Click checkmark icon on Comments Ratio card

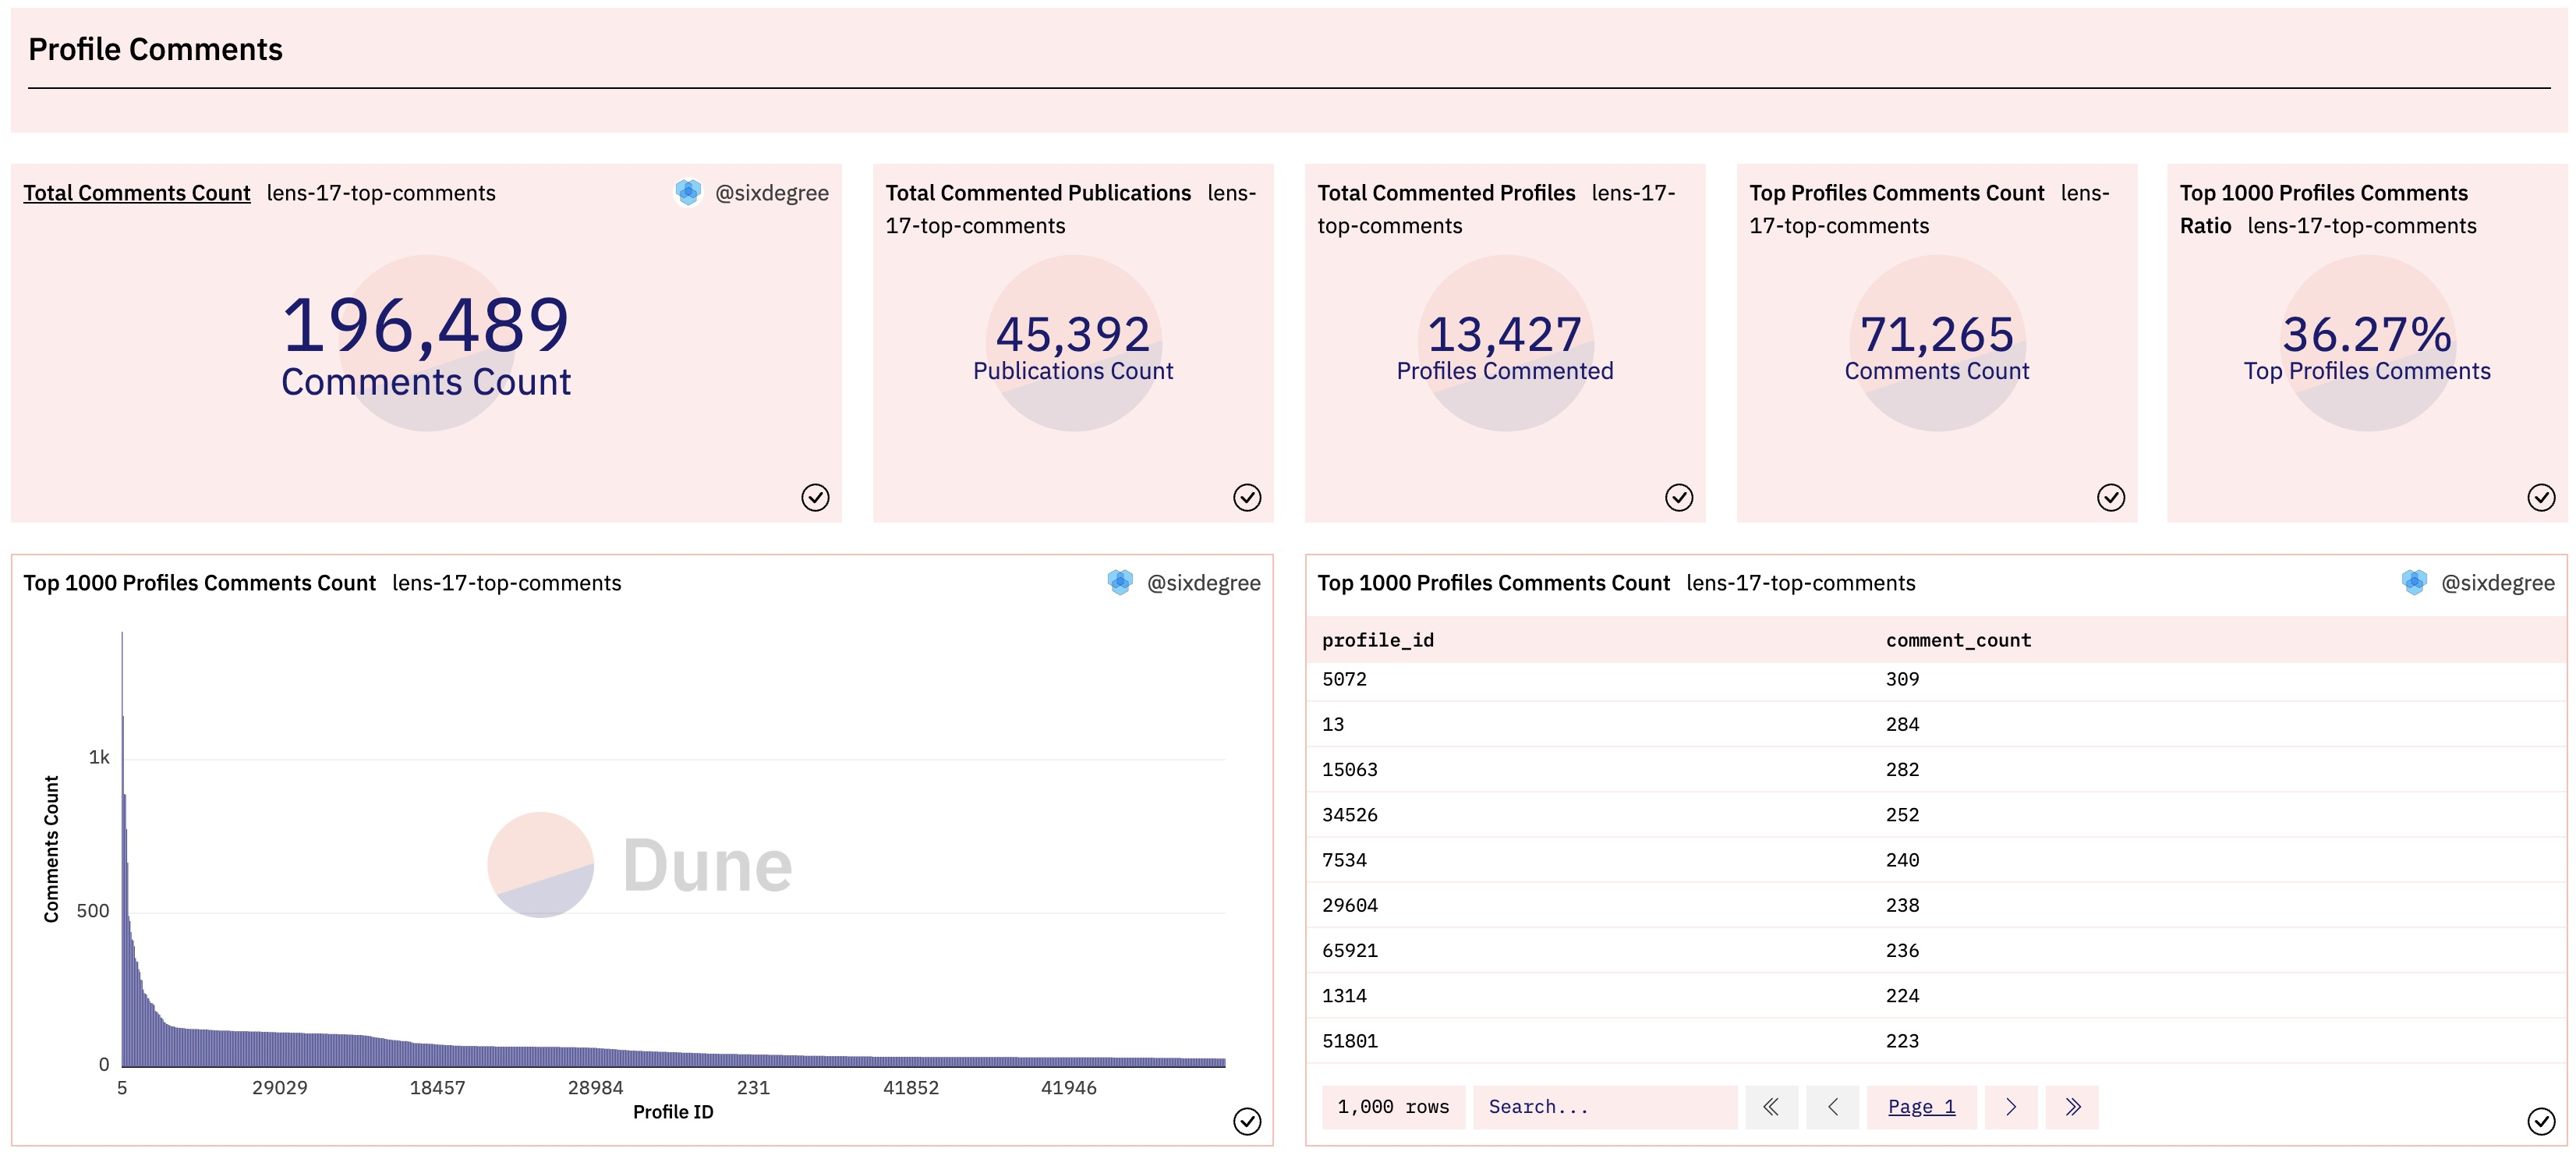pos(2541,497)
